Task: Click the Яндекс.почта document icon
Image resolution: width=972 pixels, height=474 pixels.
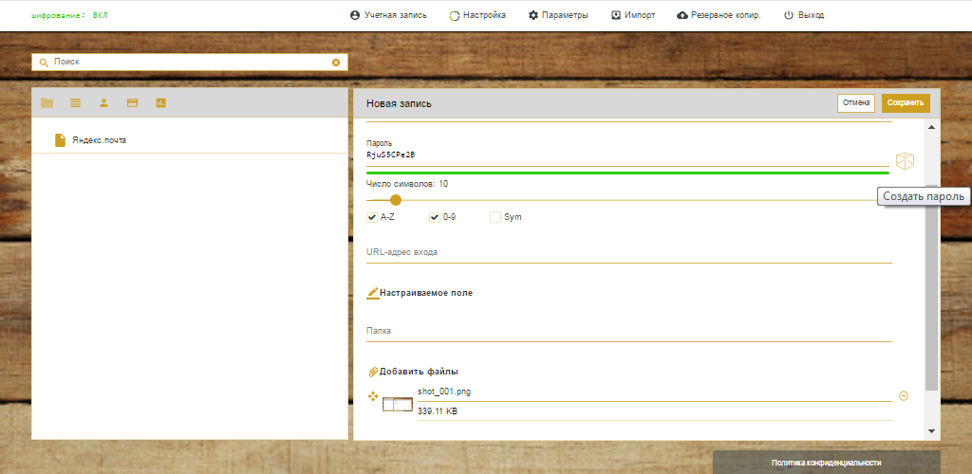Action: [60, 140]
